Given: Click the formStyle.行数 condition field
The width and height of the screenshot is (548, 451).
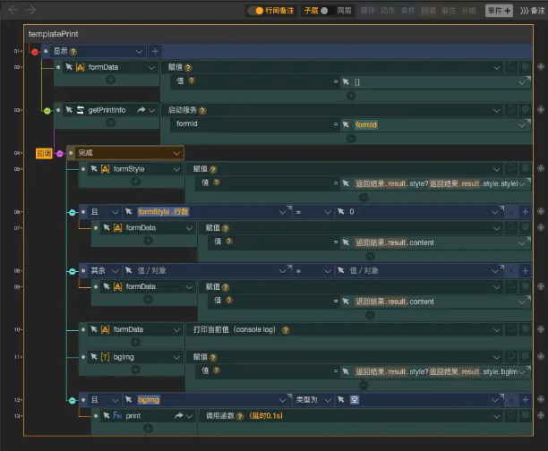Looking at the screenshot, I should tap(206, 212).
